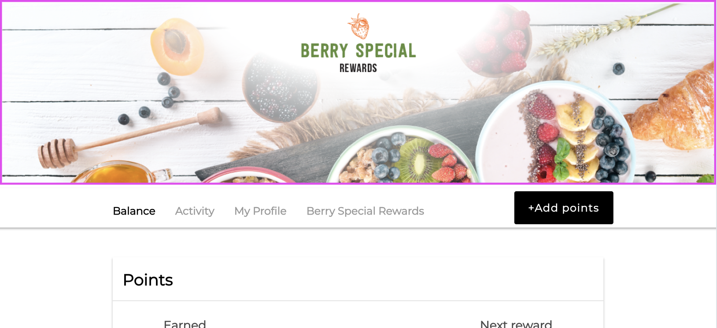Click the REWARDS wordmark under the logo
717x328 pixels.
click(x=358, y=68)
